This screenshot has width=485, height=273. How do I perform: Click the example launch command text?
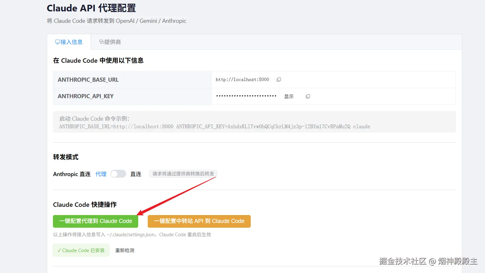(x=215, y=126)
